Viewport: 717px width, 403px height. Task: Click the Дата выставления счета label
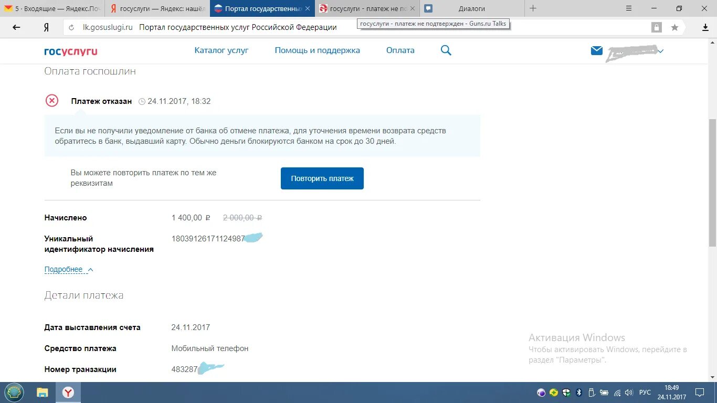pos(92,327)
